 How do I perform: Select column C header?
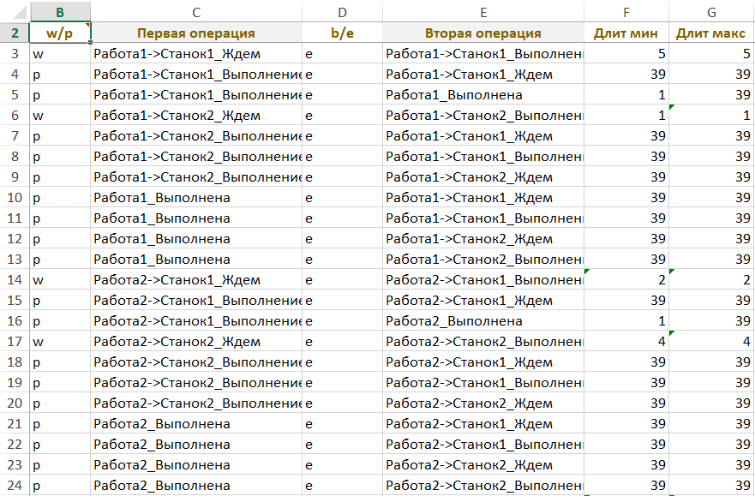[196, 12]
